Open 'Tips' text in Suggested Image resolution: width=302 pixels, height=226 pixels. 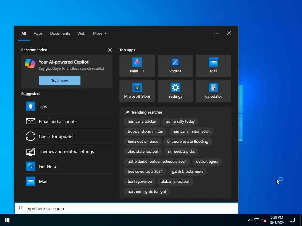point(43,107)
